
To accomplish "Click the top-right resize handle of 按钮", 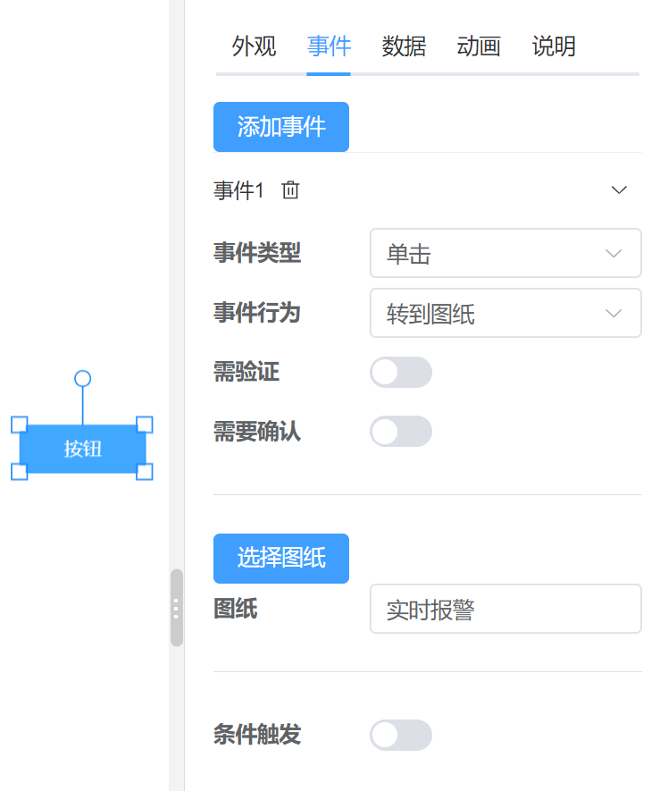I will point(145,425).
